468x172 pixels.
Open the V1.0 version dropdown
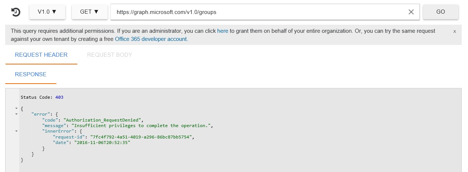[x=47, y=12]
